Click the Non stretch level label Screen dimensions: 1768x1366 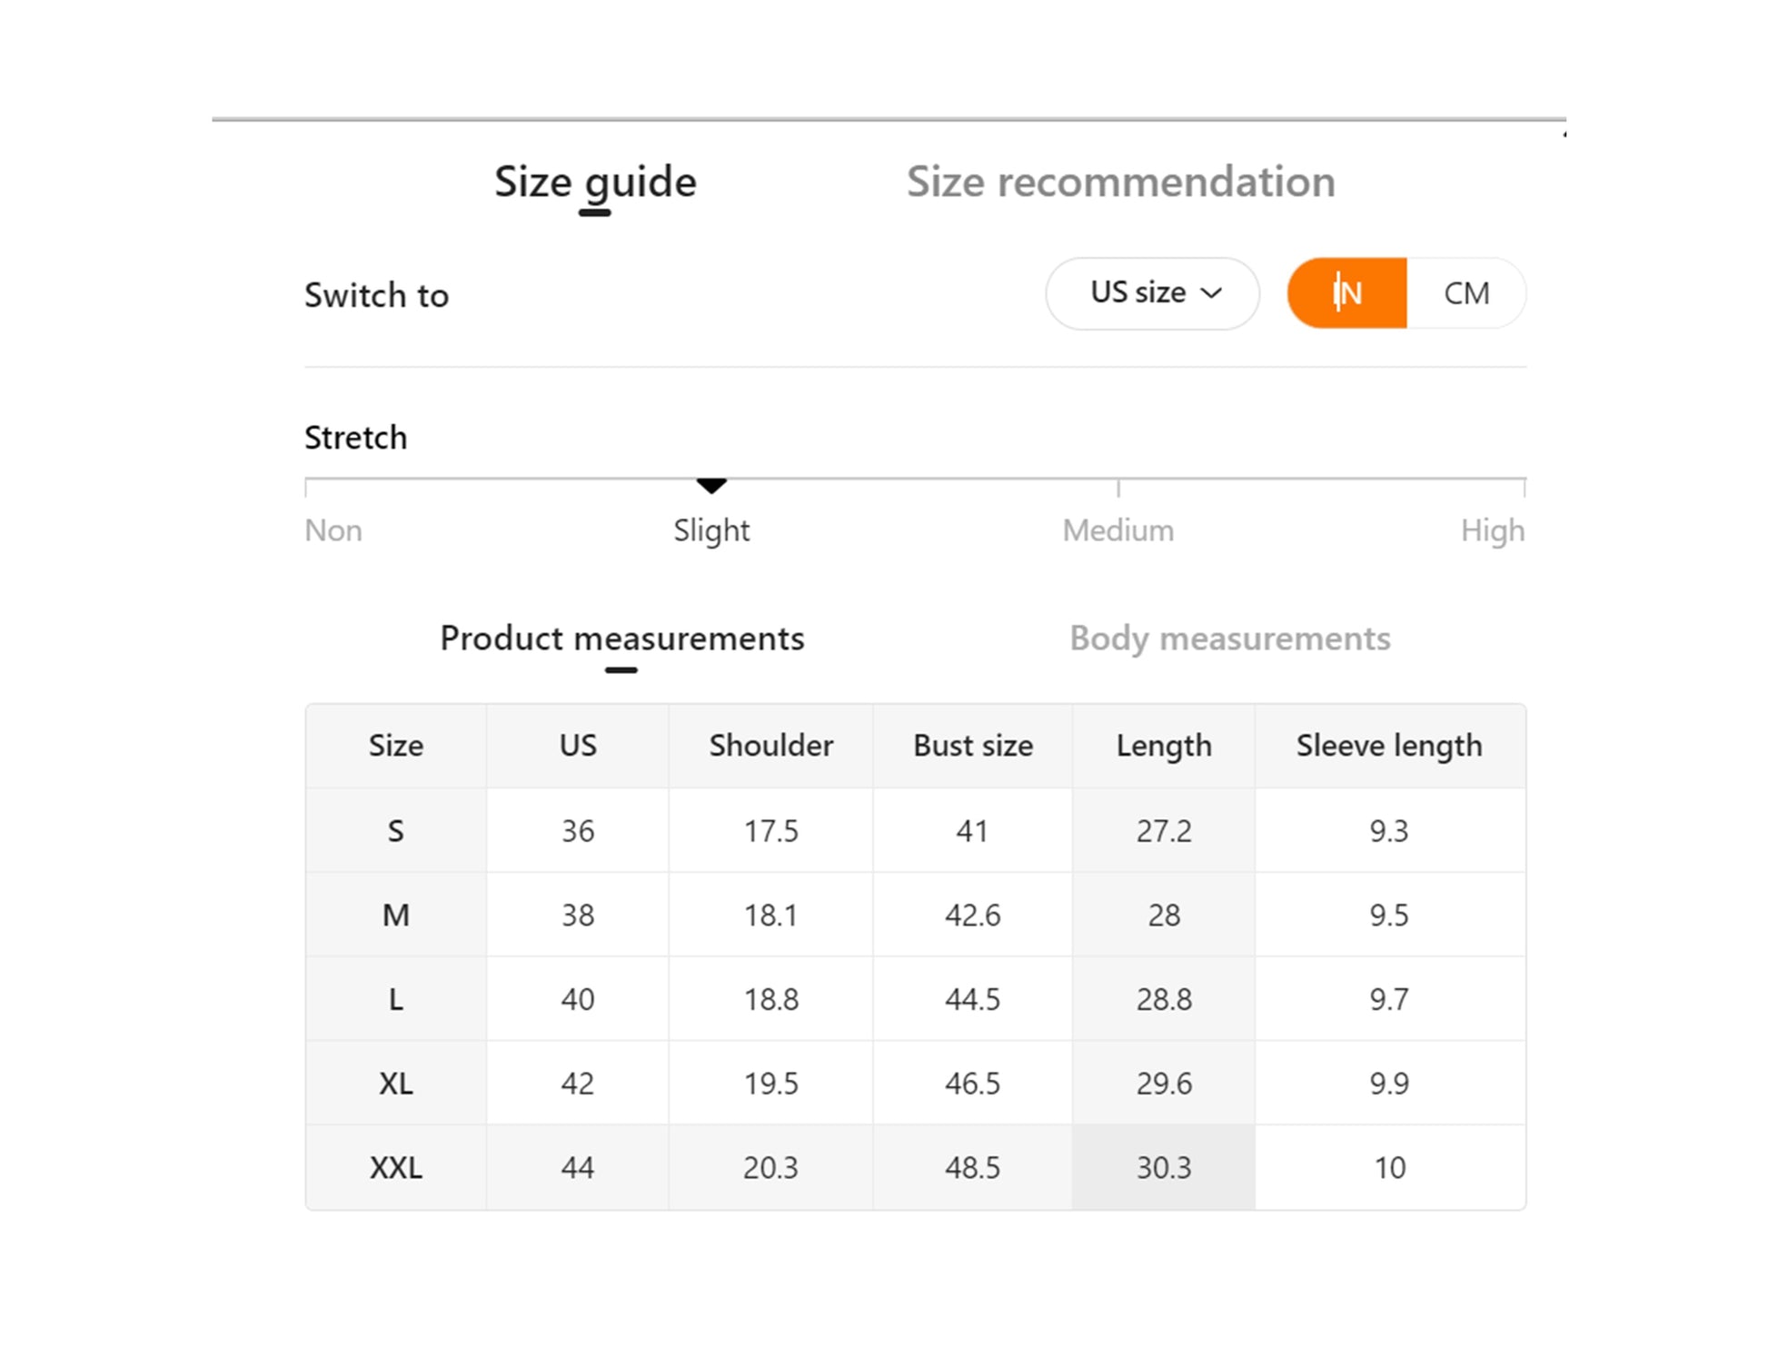[x=333, y=530]
